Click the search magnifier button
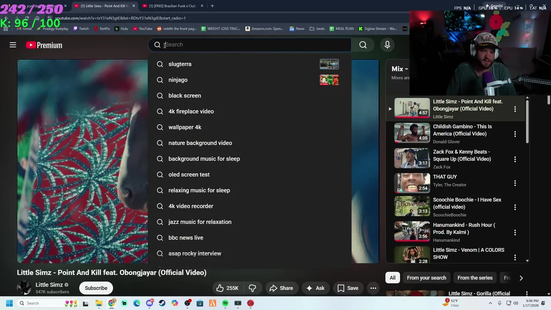This screenshot has height=310, width=551. (x=363, y=45)
